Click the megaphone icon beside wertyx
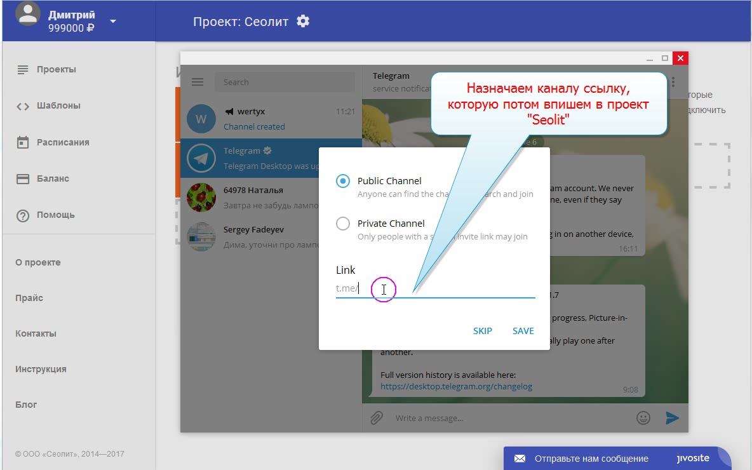This screenshot has width=752, height=470. point(229,111)
